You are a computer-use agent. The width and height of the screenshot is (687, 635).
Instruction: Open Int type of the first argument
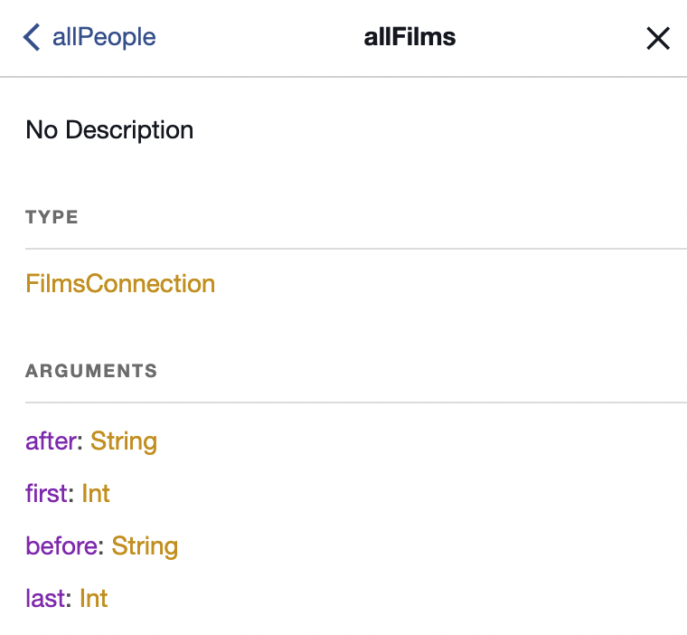pos(96,494)
